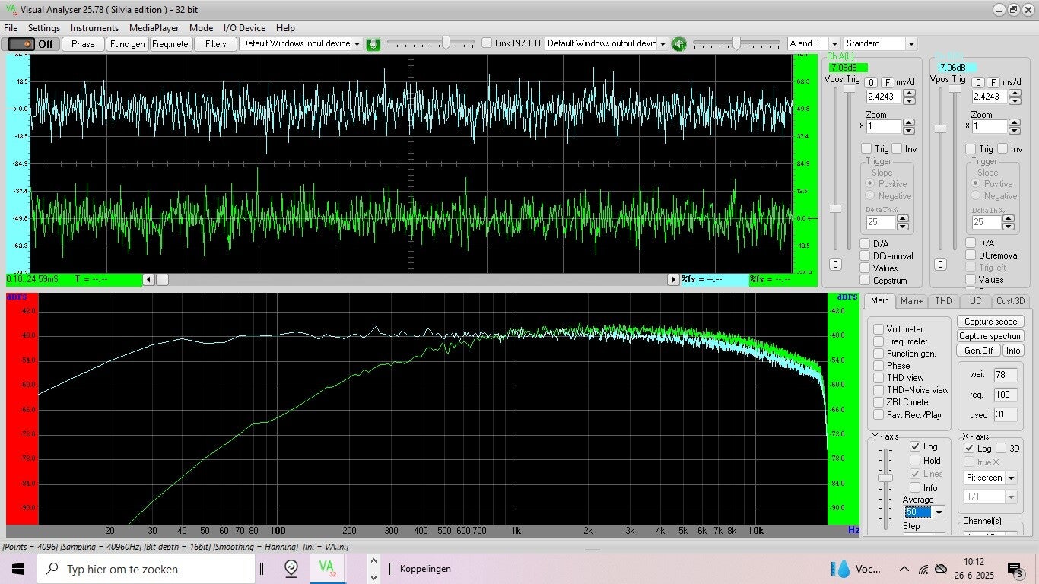Click the Capture spectrum button

pyautogui.click(x=990, y=336)
